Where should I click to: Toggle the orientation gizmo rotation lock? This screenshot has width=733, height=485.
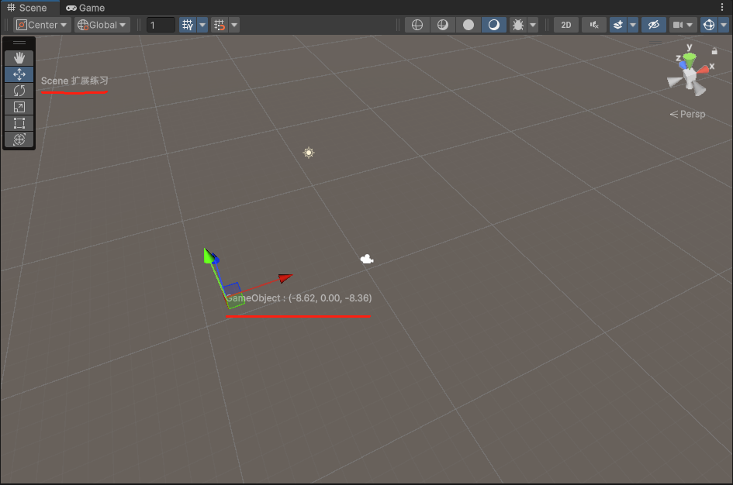coord(714,51)
